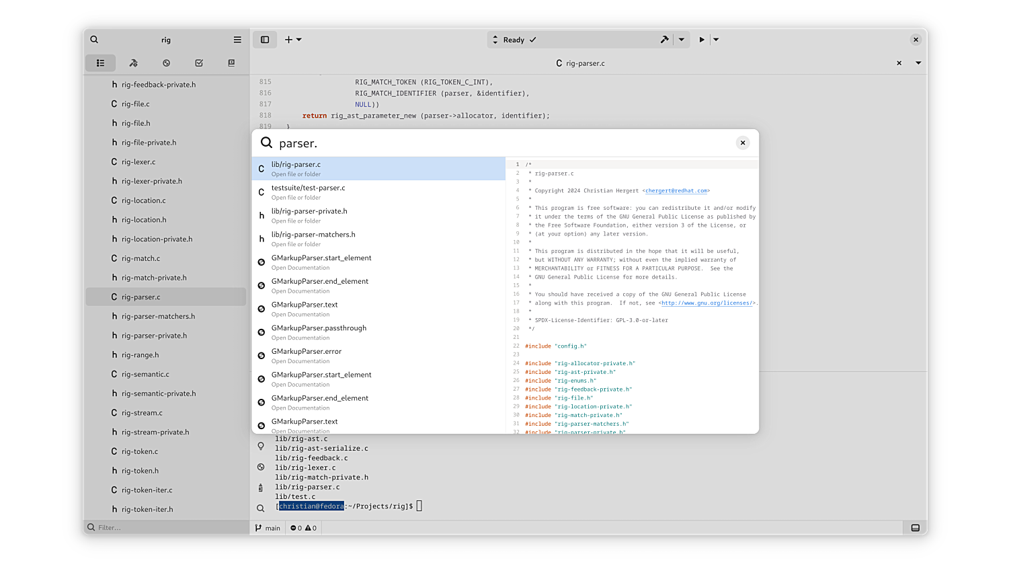The height and width of the screenshot is (569, 1011).
Task: Expand the new item plus dropdown
Action: [x=293, y=40]
